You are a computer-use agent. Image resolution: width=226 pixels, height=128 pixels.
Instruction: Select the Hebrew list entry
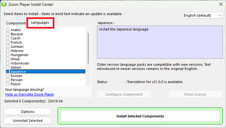(17, 51)
